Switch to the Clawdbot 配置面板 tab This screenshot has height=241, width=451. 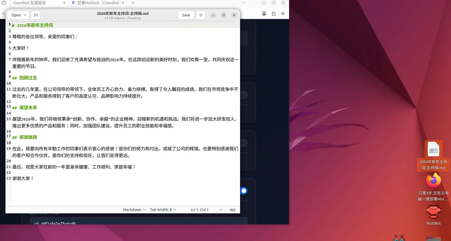tap(39, 3)
